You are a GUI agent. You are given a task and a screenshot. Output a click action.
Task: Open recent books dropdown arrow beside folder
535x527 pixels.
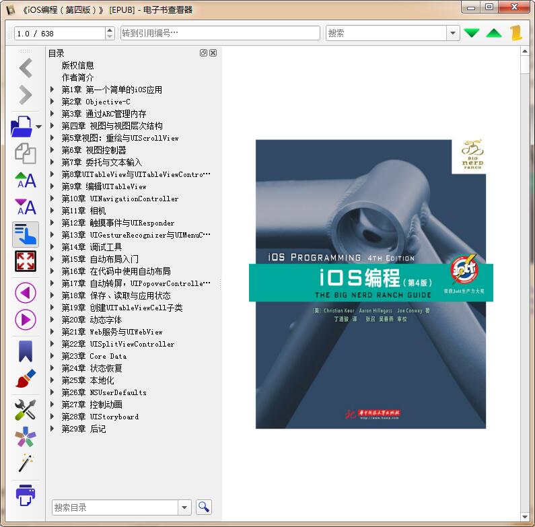pyautogui.click(x=39, y=127)
